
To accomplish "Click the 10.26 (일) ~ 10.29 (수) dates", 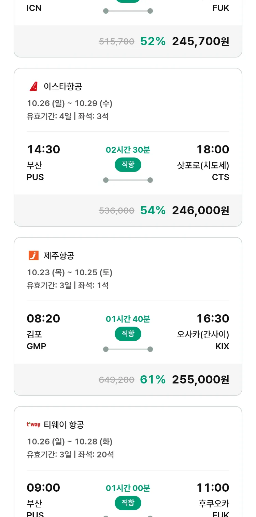I will [70, 103].
